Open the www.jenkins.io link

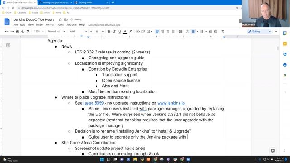[171, 103]
